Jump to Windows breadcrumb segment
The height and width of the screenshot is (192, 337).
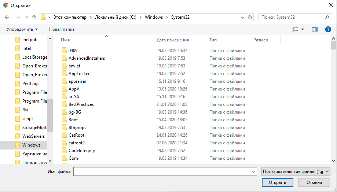tap(154, 17)
